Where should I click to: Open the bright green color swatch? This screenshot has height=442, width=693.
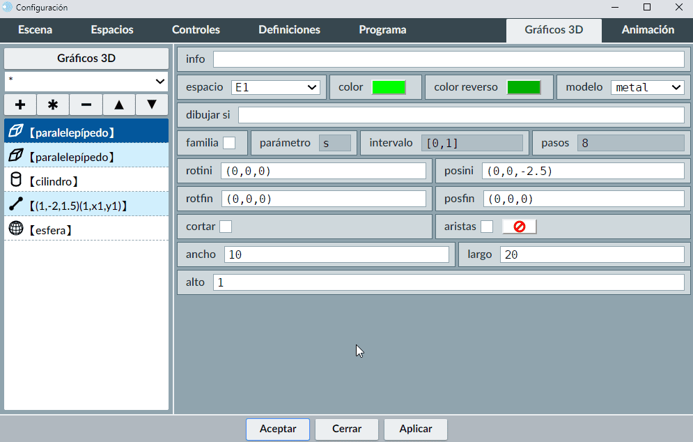click(x=389, y=87)
